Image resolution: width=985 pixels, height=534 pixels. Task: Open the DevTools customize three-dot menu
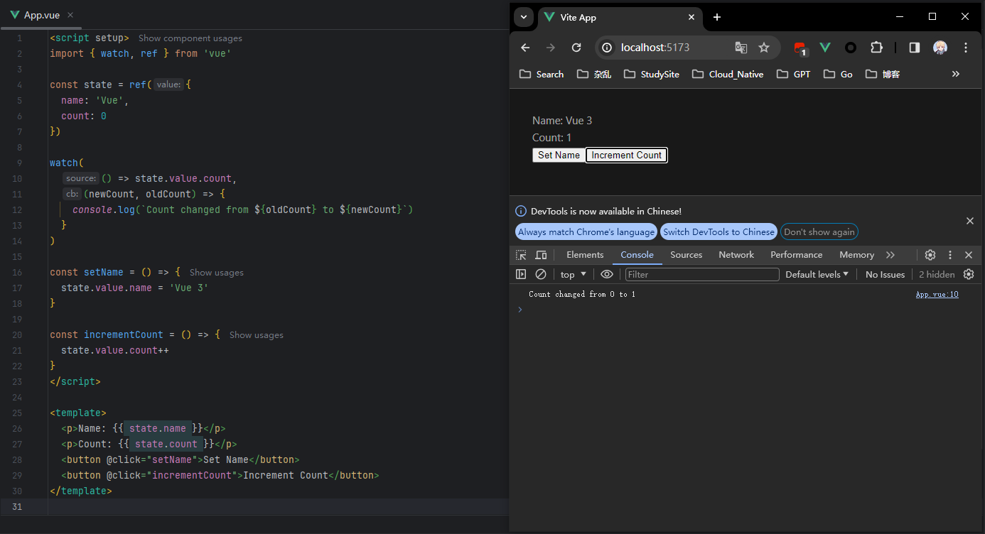coord(950,255)
